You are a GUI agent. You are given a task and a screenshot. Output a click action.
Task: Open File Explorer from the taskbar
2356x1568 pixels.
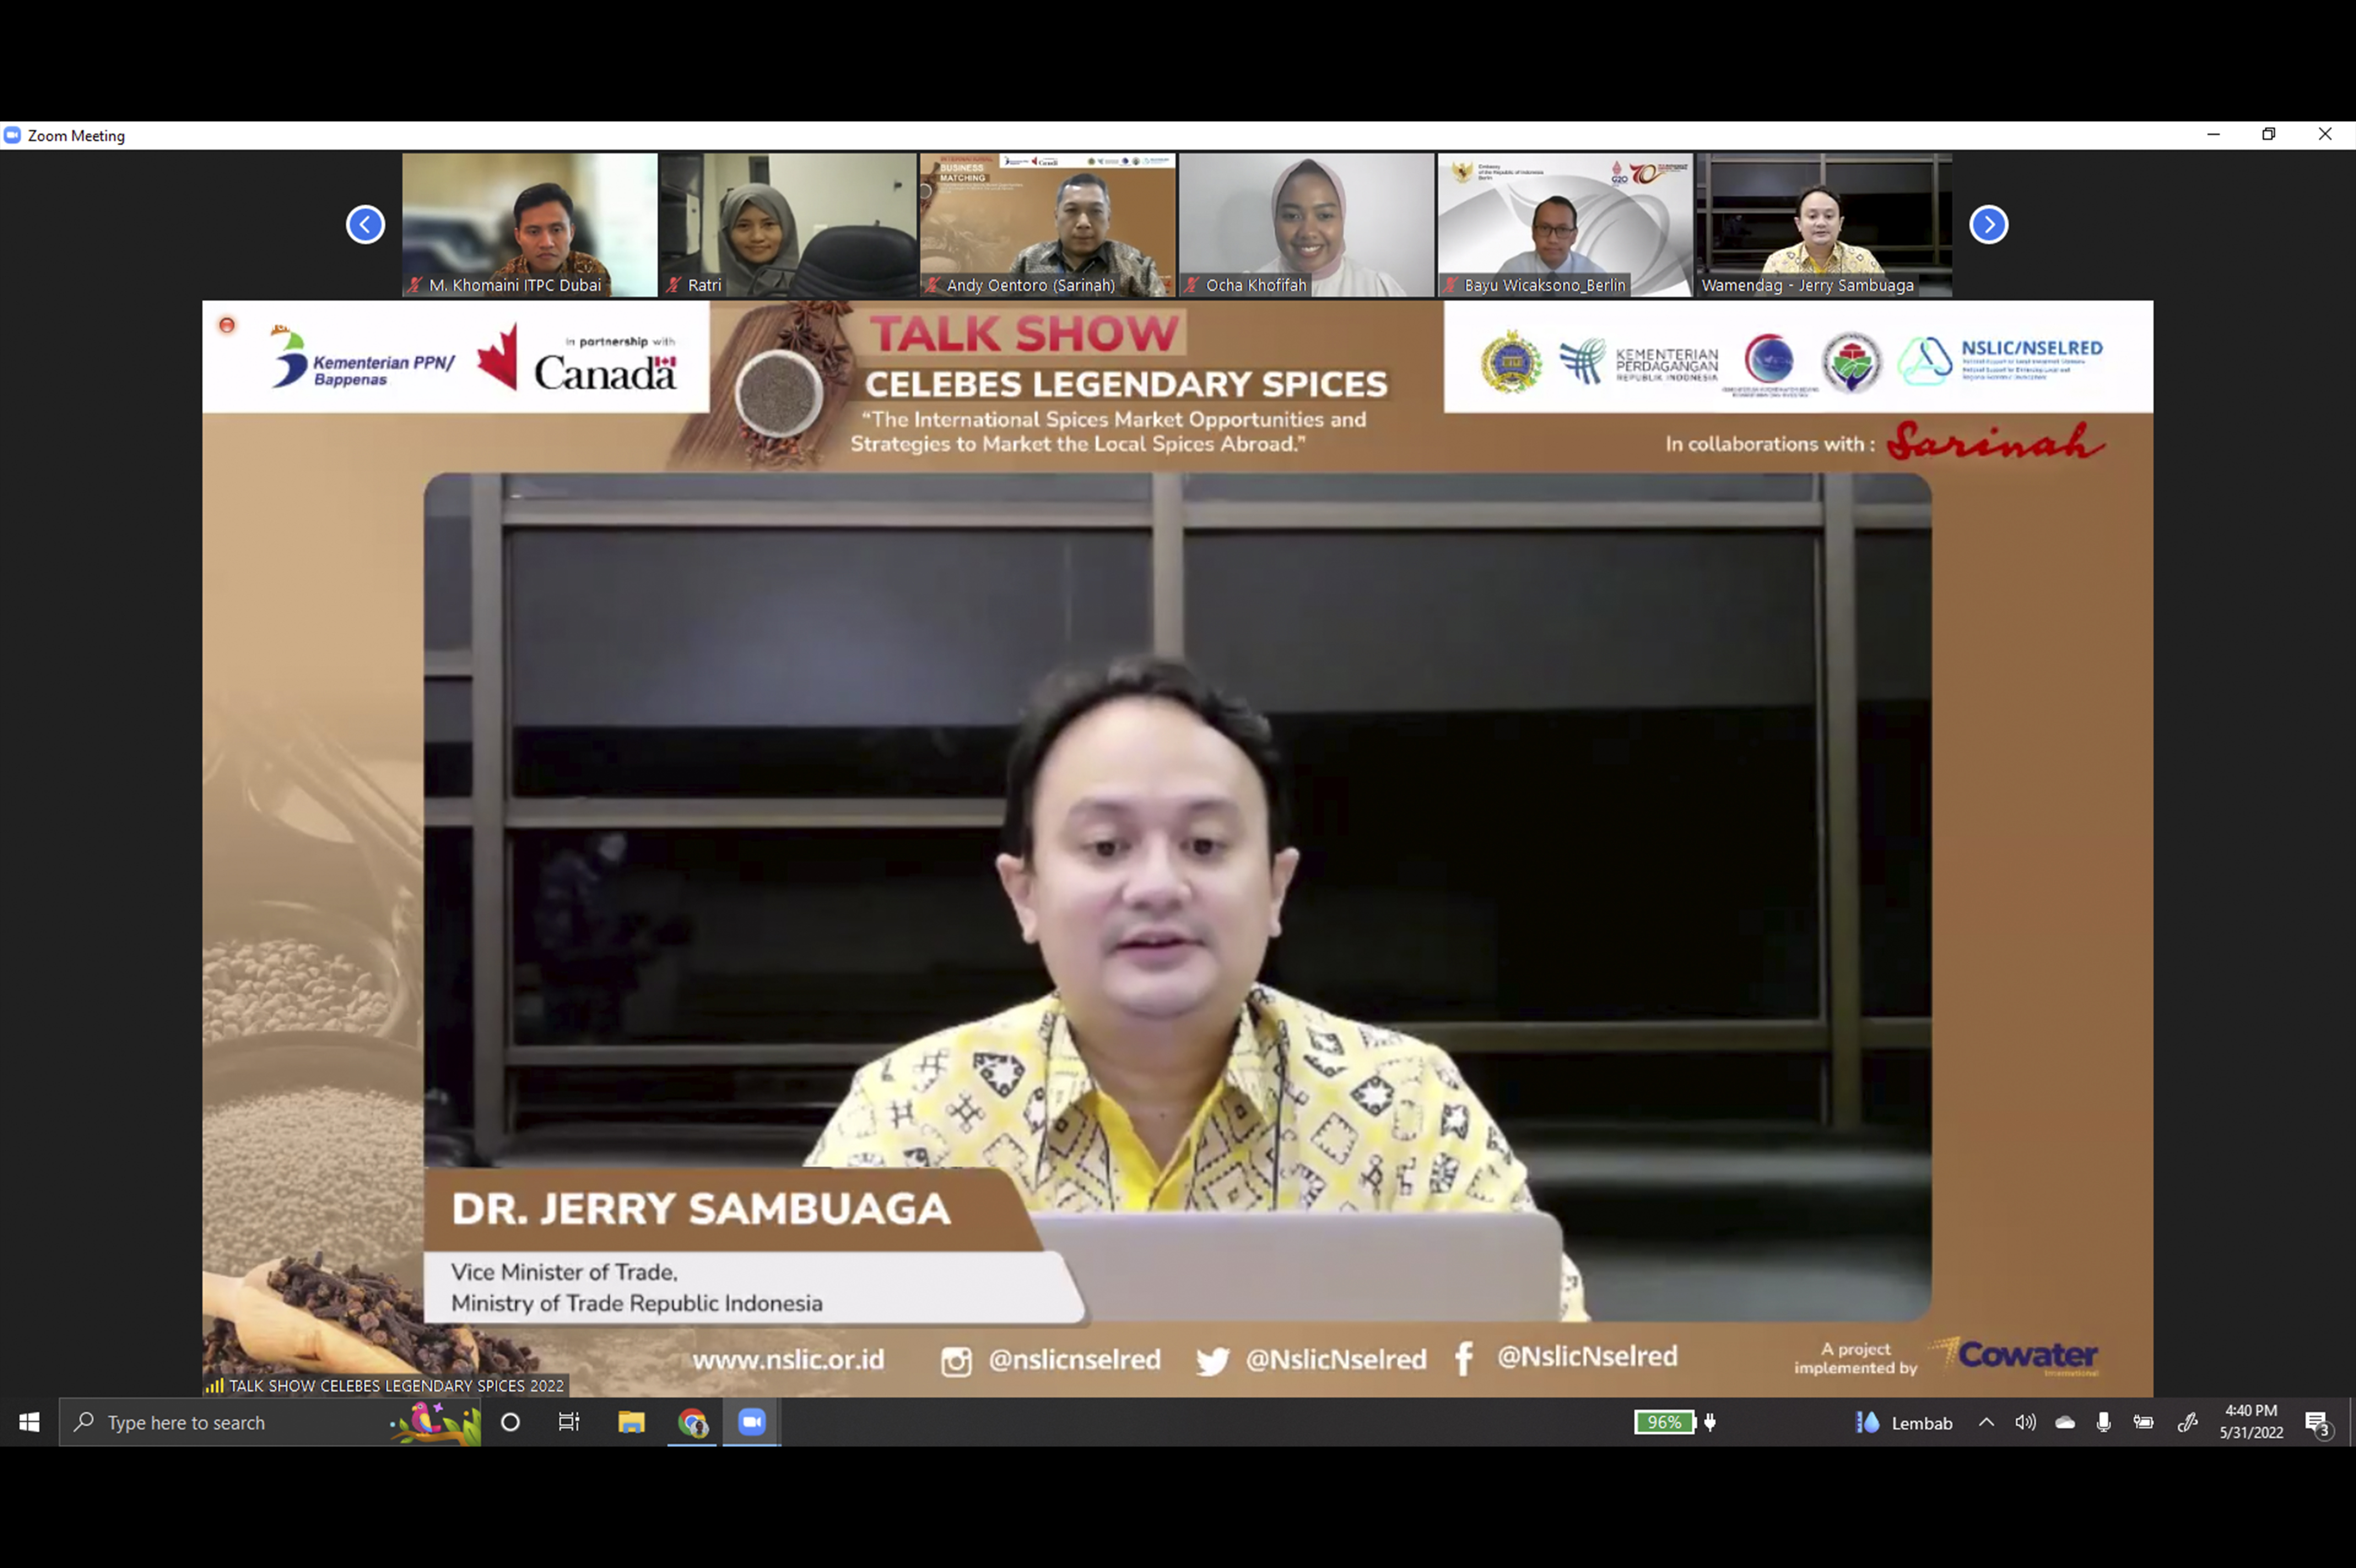pos(631,1422)
